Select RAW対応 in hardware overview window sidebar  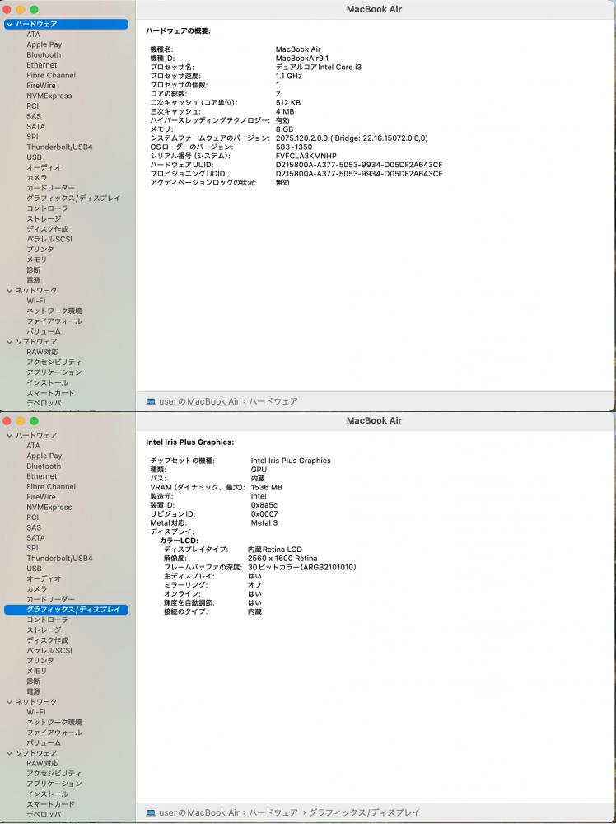click(x=42, y=352)
